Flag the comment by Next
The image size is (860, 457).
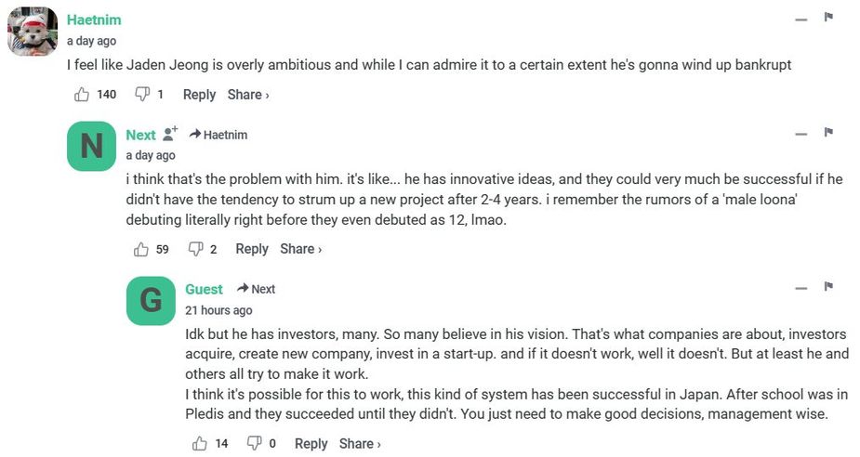click(828, 133)
